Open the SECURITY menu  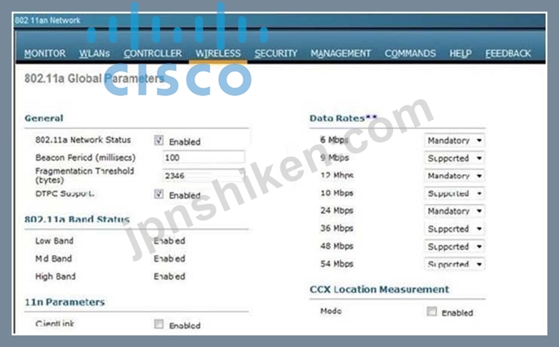(275, 53)
